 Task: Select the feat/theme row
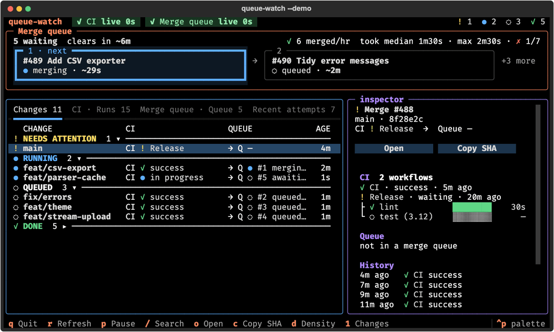click(x=175, y=207)
